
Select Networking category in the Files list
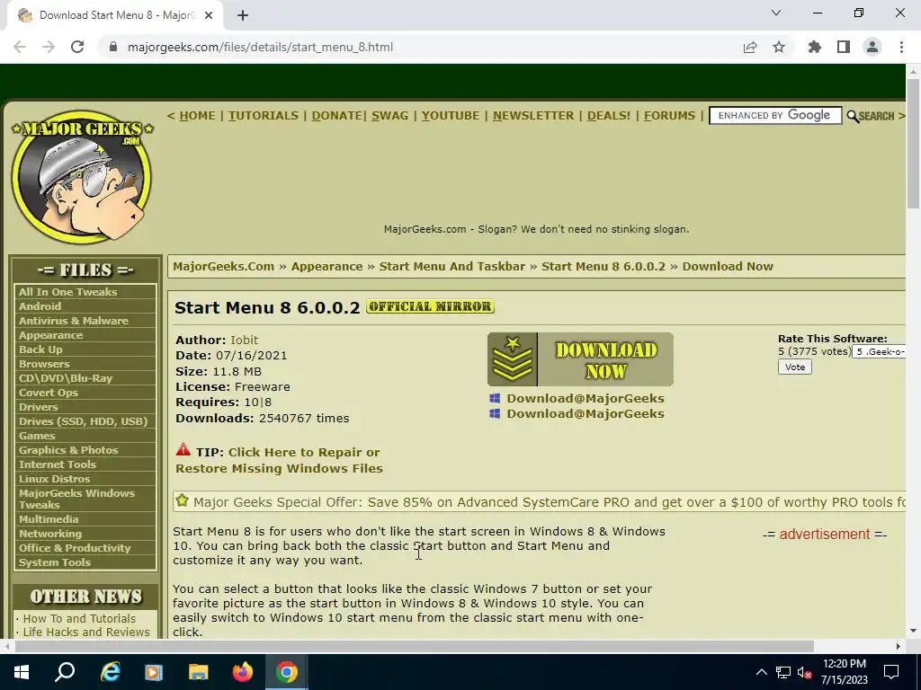click(x=50, y=534)
